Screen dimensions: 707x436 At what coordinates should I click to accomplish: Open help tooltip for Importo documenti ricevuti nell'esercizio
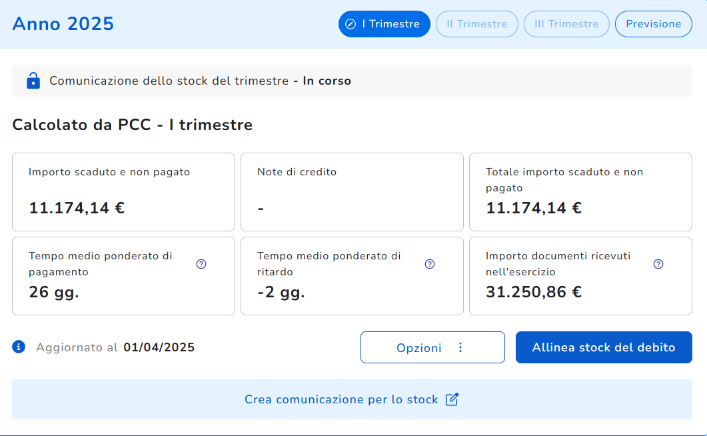658,264
